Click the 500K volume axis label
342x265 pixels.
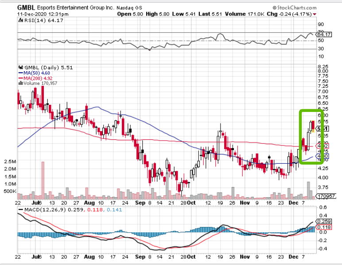point(10,191)
